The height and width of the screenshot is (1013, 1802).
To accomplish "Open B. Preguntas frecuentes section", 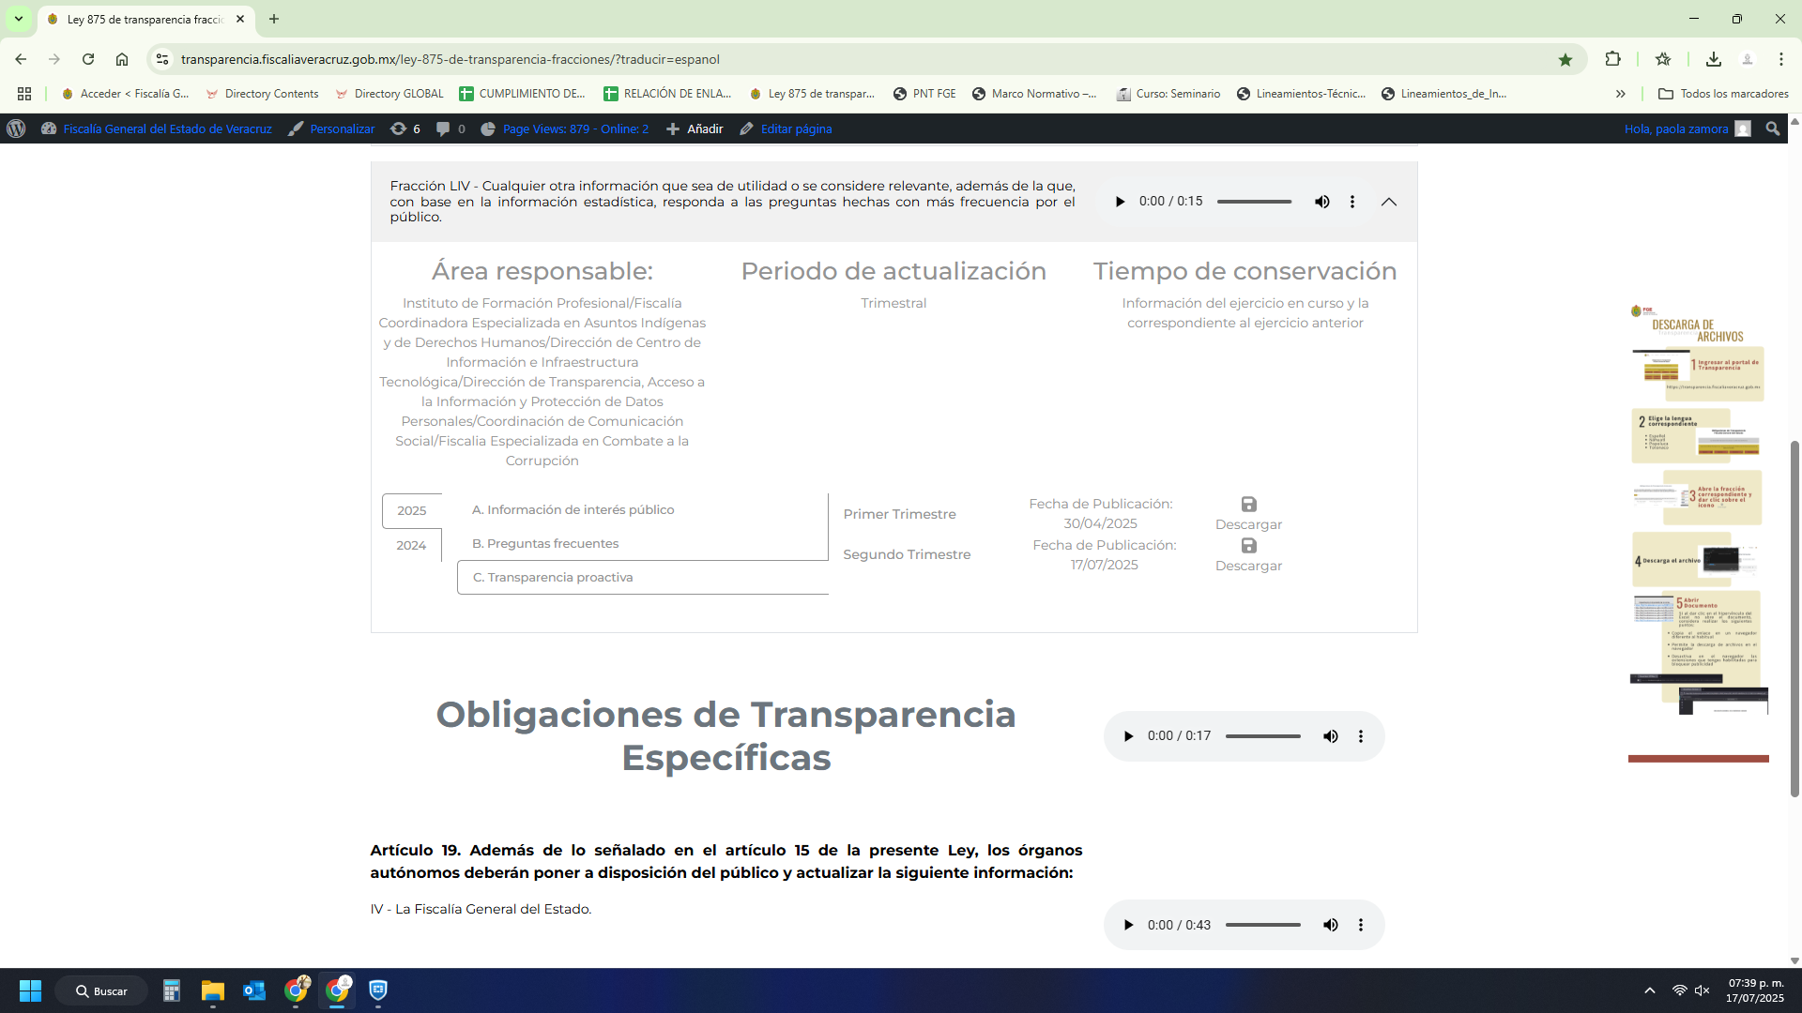I will (545, 543).
